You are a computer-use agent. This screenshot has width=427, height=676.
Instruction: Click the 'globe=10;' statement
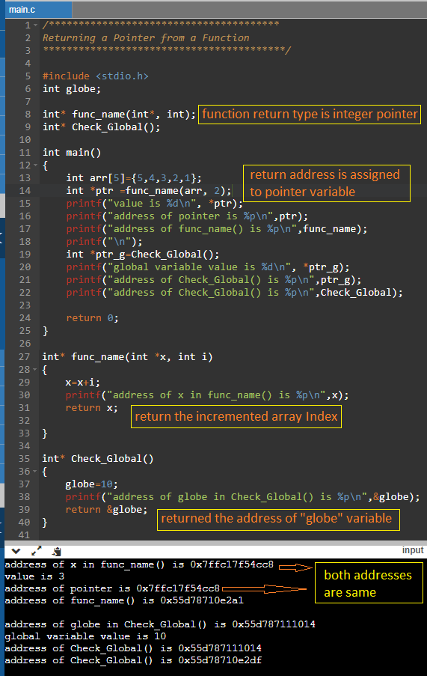91,484
